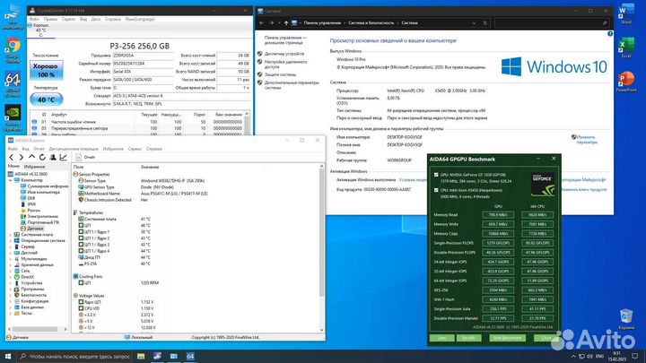Open Recycle Bin on desktop

[x=626, y=319]
